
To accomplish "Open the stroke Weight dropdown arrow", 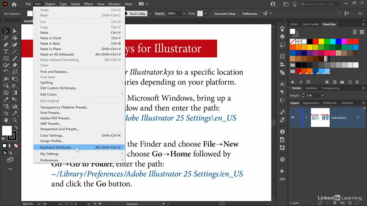I will click(x=323, y=95).
